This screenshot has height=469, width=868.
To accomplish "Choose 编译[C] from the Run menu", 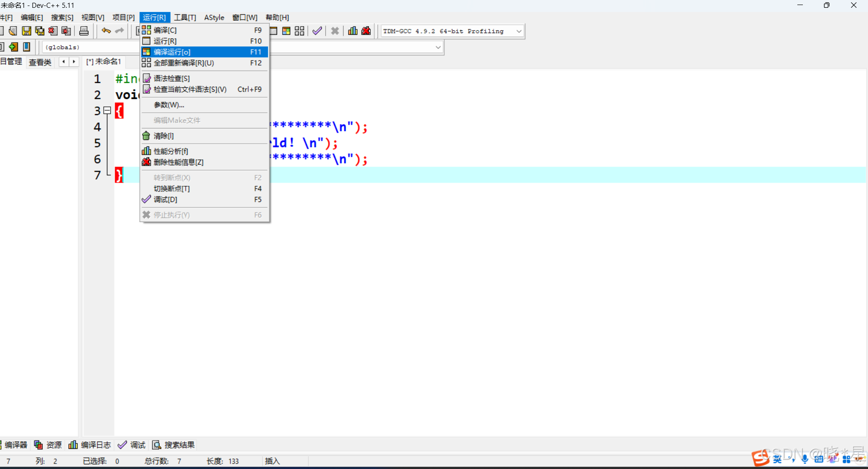I will 204,30.
